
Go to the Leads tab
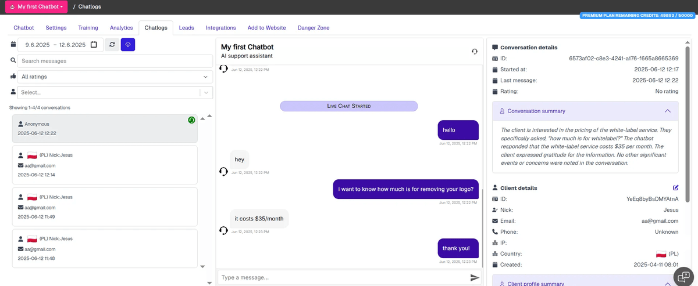tap(187, 28)
